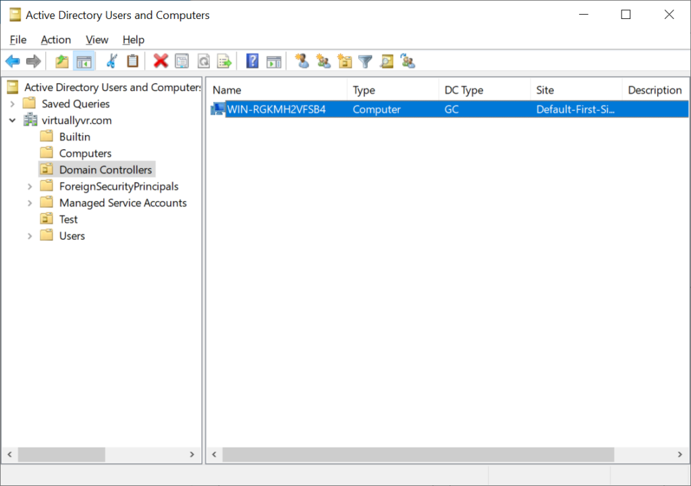Click the Export List icon
The height and width of the screenshot is (486, 691).
(224, 61)
